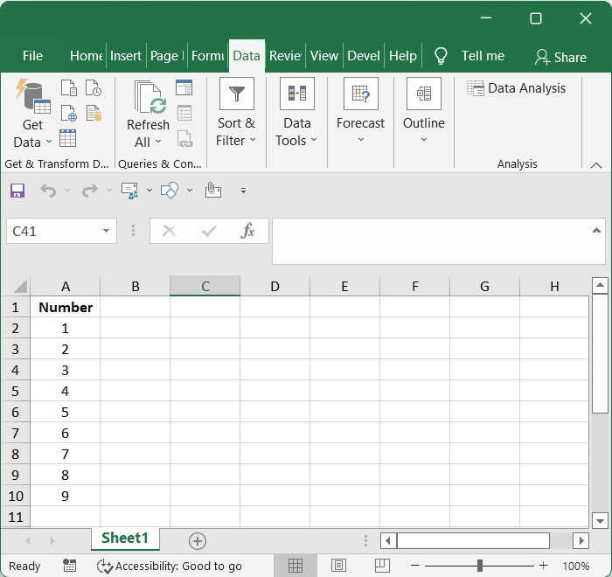612x577 pixels.
Task: Click the Recent Sources icon
Action: point(93,88)
